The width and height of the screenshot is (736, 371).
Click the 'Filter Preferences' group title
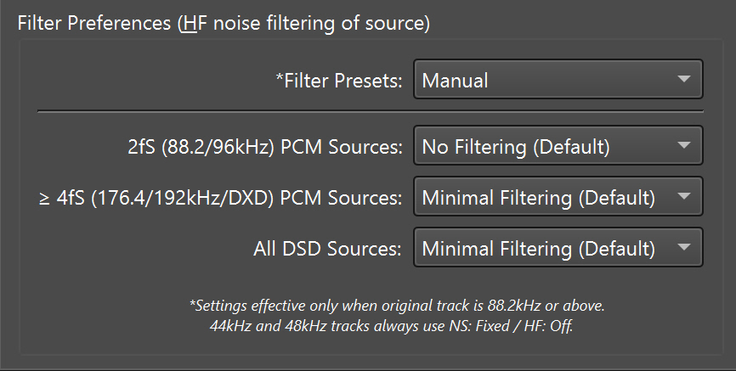coord(95,23)
